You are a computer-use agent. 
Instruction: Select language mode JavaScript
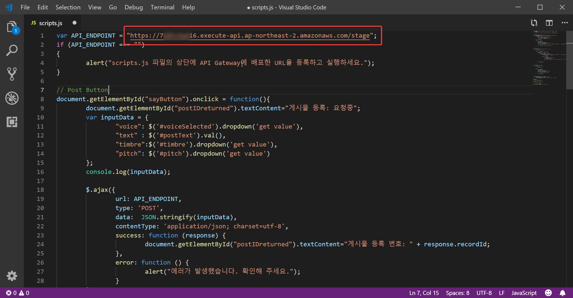click(x=524, y=293)
